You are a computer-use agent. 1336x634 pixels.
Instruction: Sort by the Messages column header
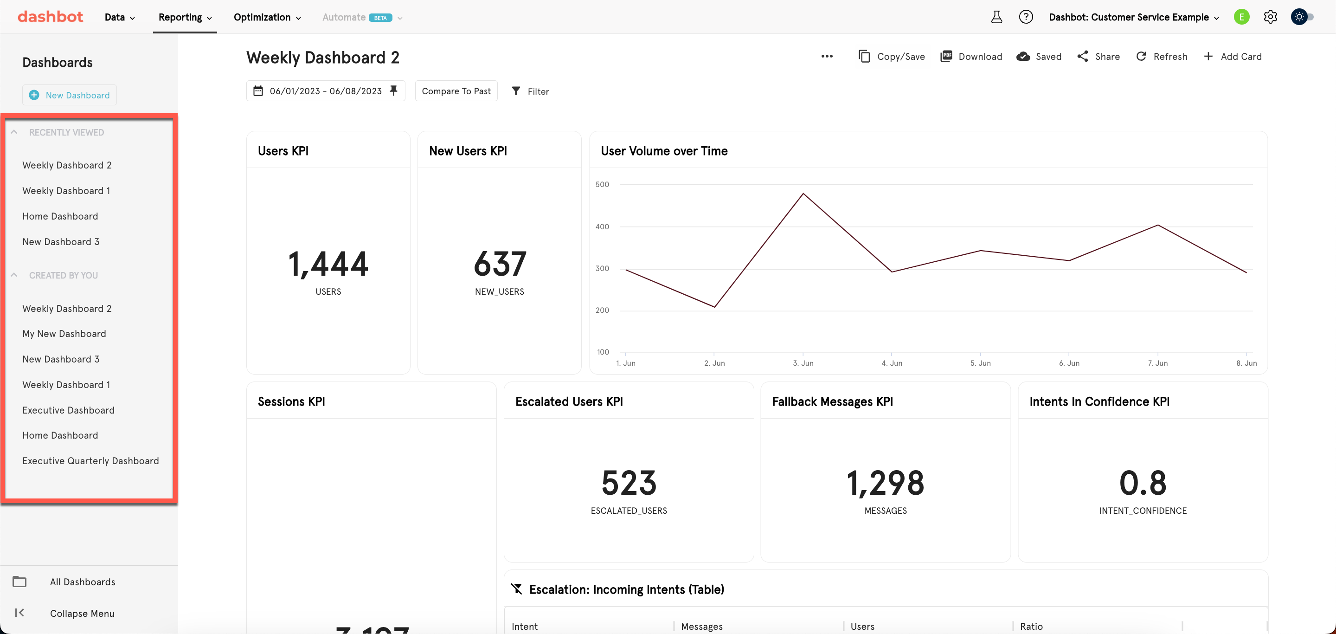tap(702, 626)
